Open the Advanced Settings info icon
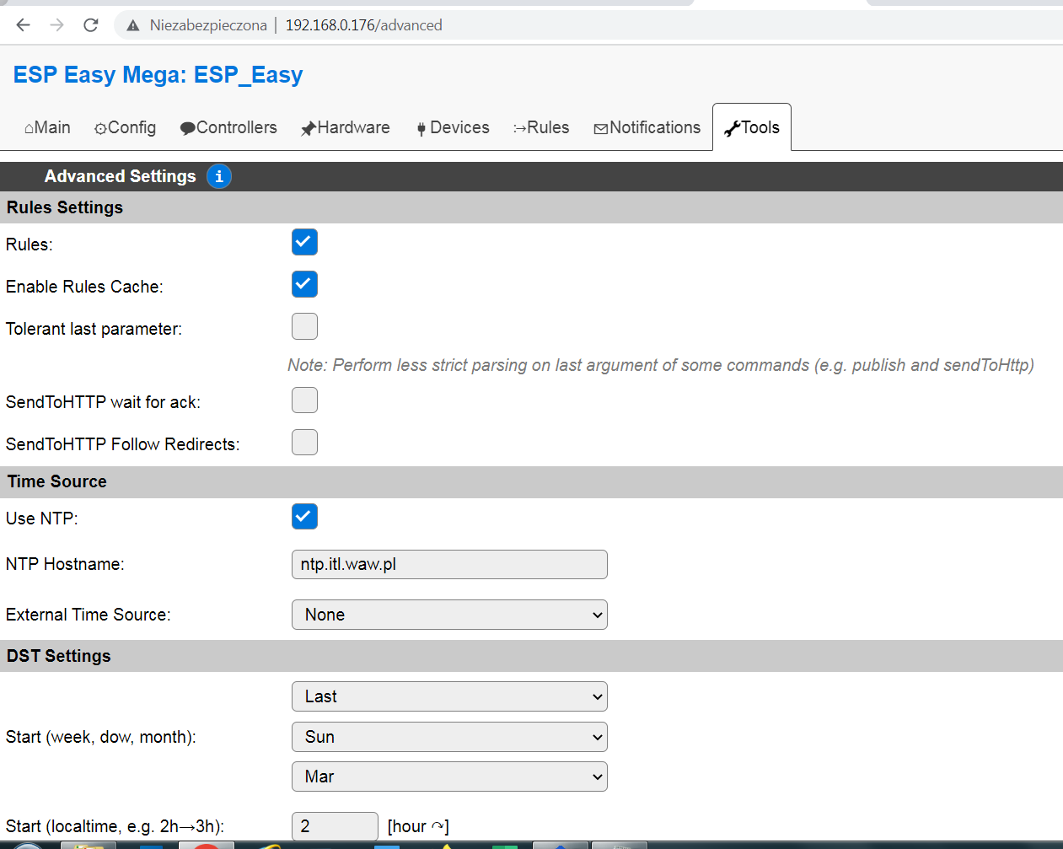This screenshot has height=849, width=1063. pos(219,176)
